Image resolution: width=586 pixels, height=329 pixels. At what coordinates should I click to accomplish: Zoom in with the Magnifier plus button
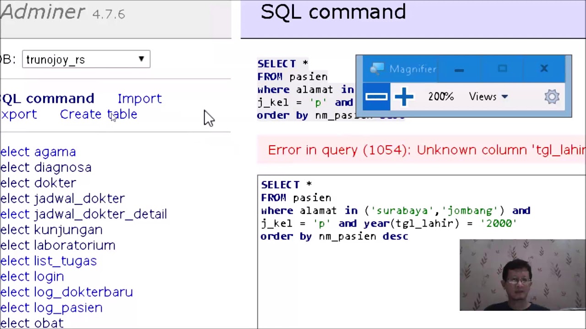click(404, 96)
